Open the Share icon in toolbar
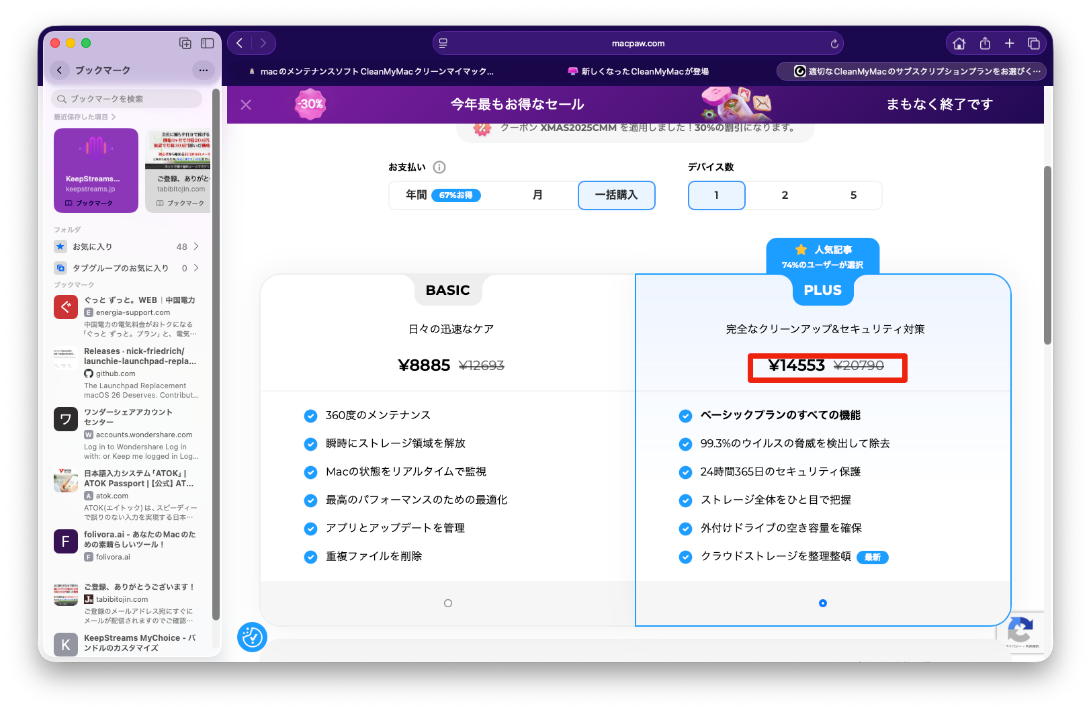Image resolution: width=1091 pixels, height=712 pixels. pos(985,44)
